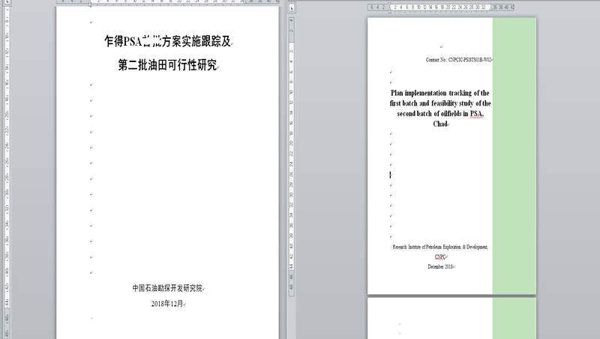Select the left indent marker on the left document's ruler
The height and width of the screenshot is (339, 600).
[91, 4]
